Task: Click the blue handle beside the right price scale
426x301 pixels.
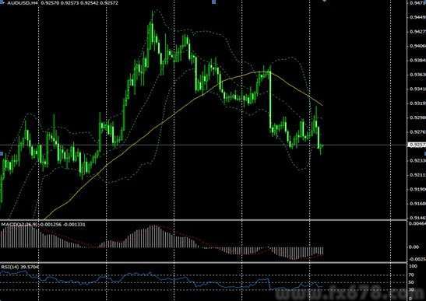Action: click(425, 154)
